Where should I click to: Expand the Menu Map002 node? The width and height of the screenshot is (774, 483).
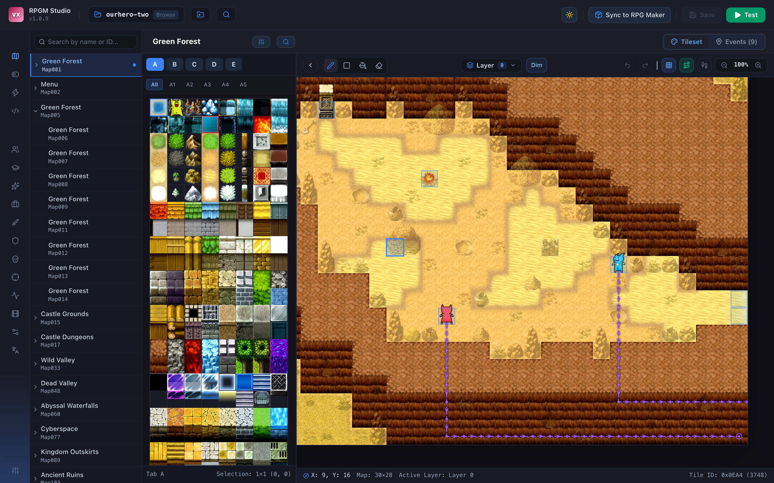click(35, 88)
